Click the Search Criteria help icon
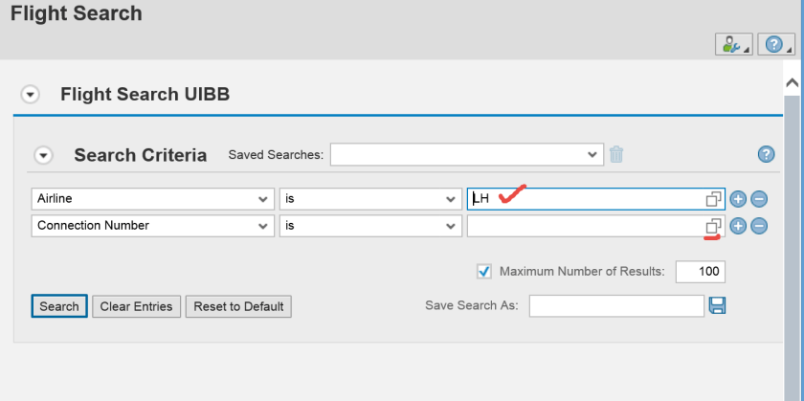Viewport: 804px width, 401px height. [x=766, y=154]
